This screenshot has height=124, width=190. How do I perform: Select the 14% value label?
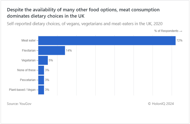pyautogui.click(x=69, y=50)
